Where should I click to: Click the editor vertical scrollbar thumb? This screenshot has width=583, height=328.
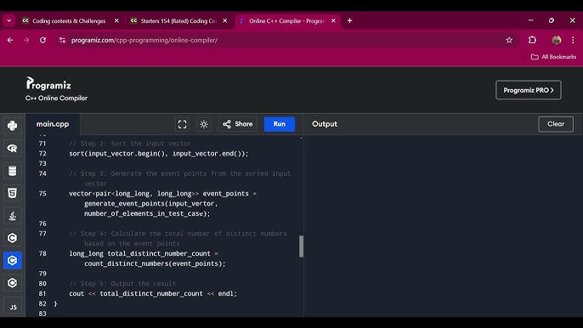301,246
